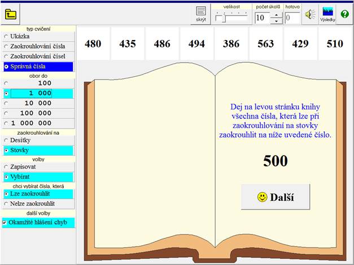This screenshot has width=354, height=265.
Task: Decrease počet úkolů with down arrow
Action: point(276,21)
